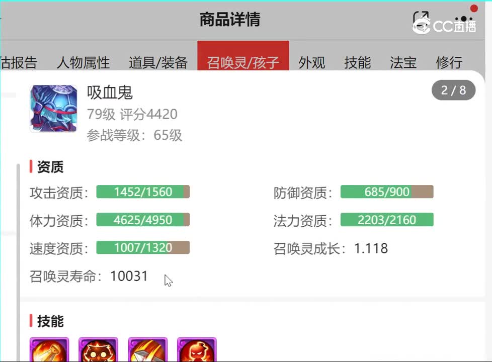Click the 2 / 8 page indicator

click(x=453, y=90)
